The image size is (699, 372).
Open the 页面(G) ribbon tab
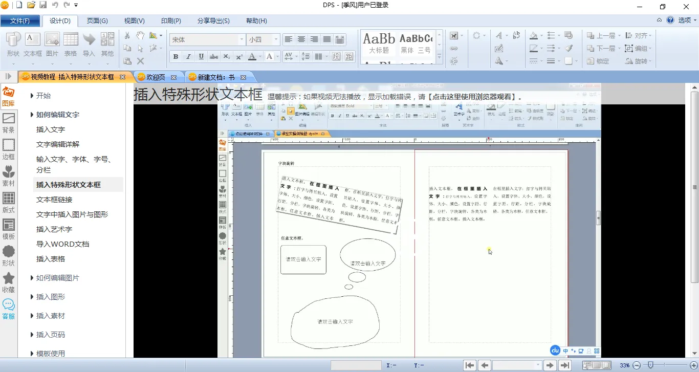coord(97,21)
